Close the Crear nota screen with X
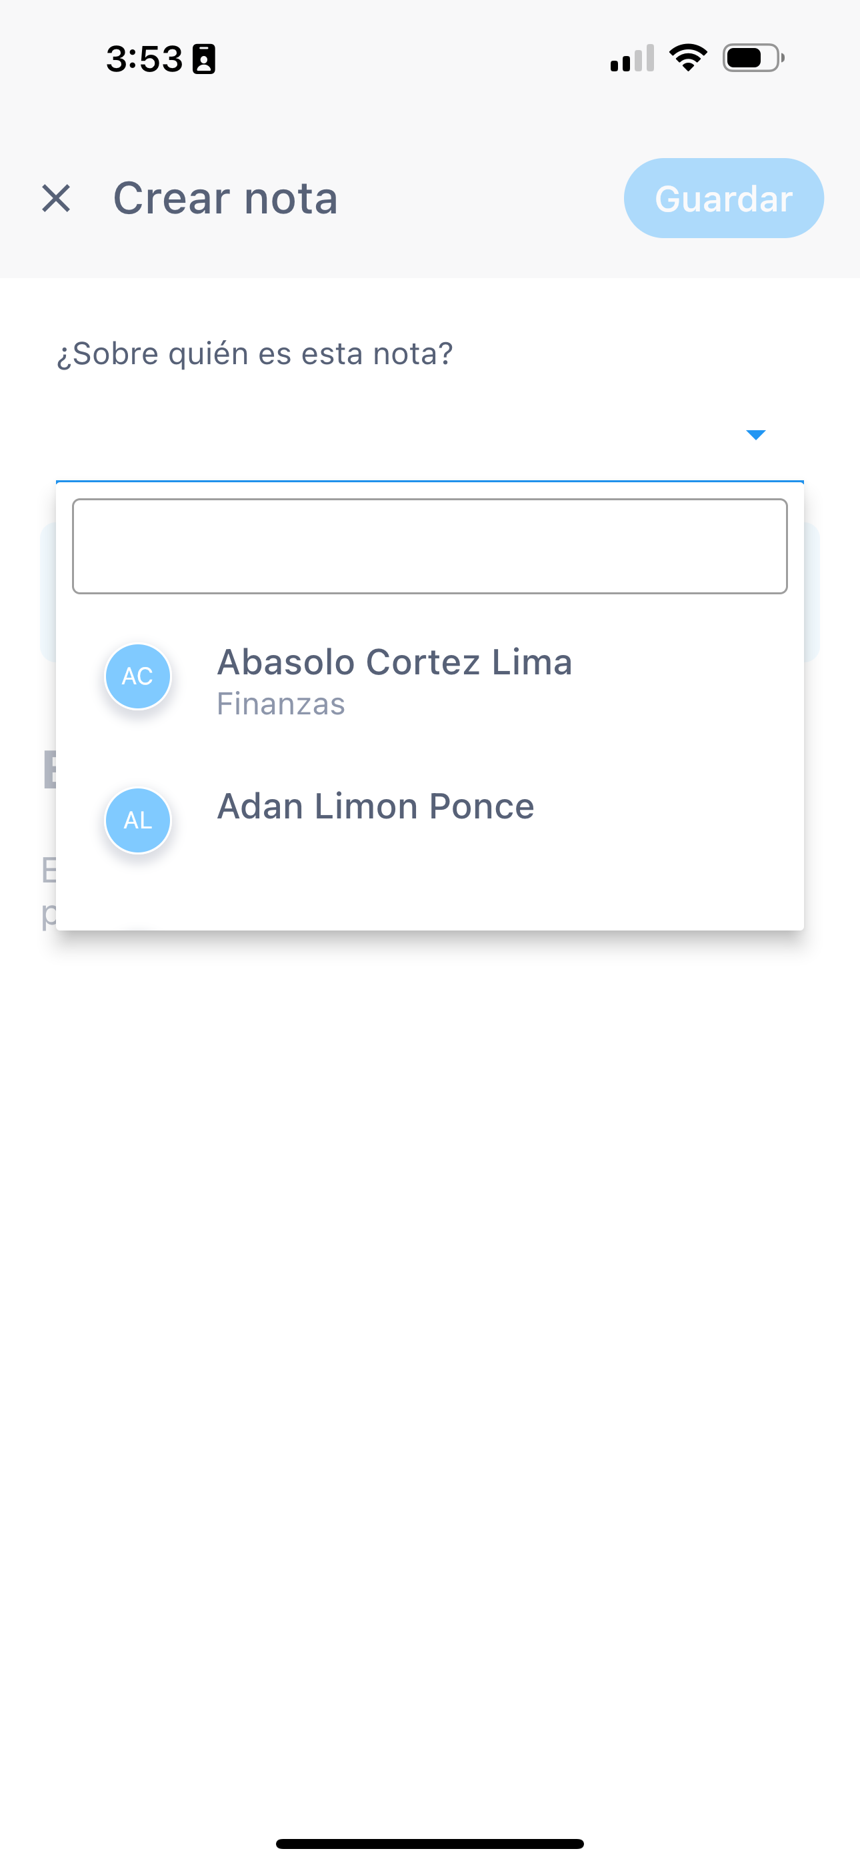 click(56, 198)
